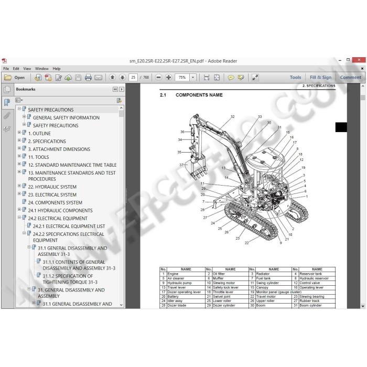Close the document with small X
Image resolution: width=367 pixels, height=367 pixels.
[x=362, y=69]
